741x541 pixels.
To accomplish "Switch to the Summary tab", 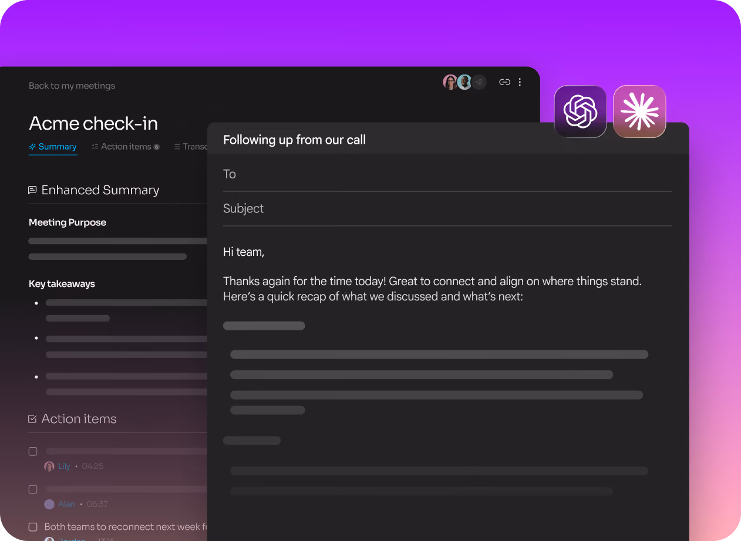I will (x=53, y=147).
